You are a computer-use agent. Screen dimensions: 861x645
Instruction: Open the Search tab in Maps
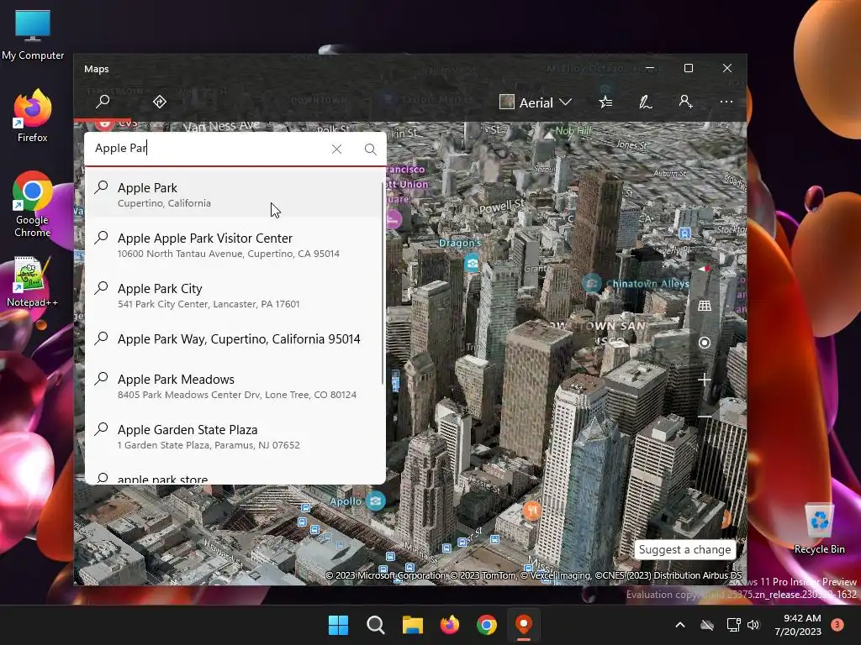[103, 102]
